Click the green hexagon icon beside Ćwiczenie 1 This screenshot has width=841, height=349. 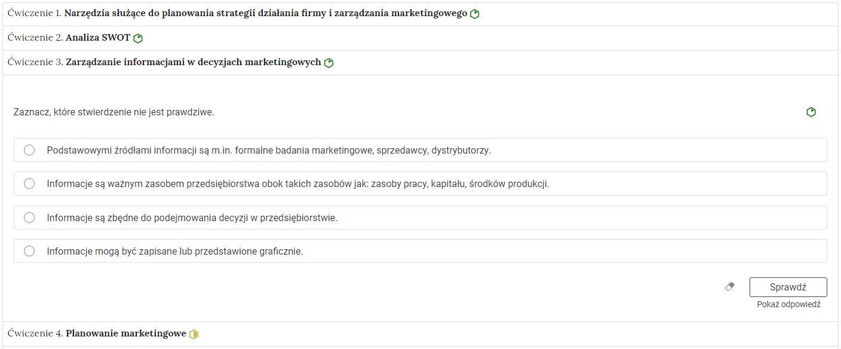tap(475, 13)
